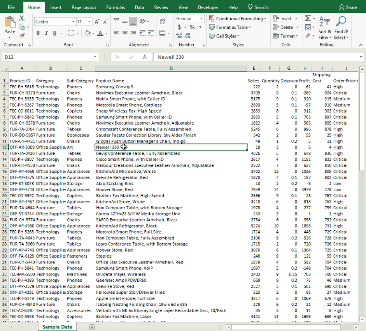The height and width of the screenshot is (331, 366).
Task: Copy selection with the Copy icon
Action: [x=22, y=27]
